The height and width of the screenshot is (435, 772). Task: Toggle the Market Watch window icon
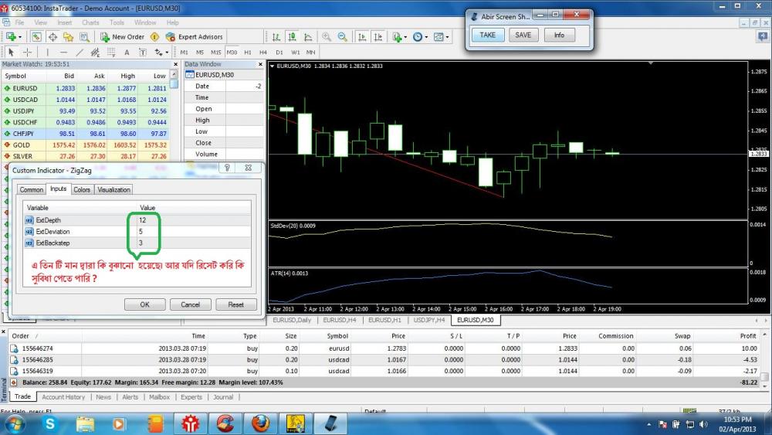[36, 37]
